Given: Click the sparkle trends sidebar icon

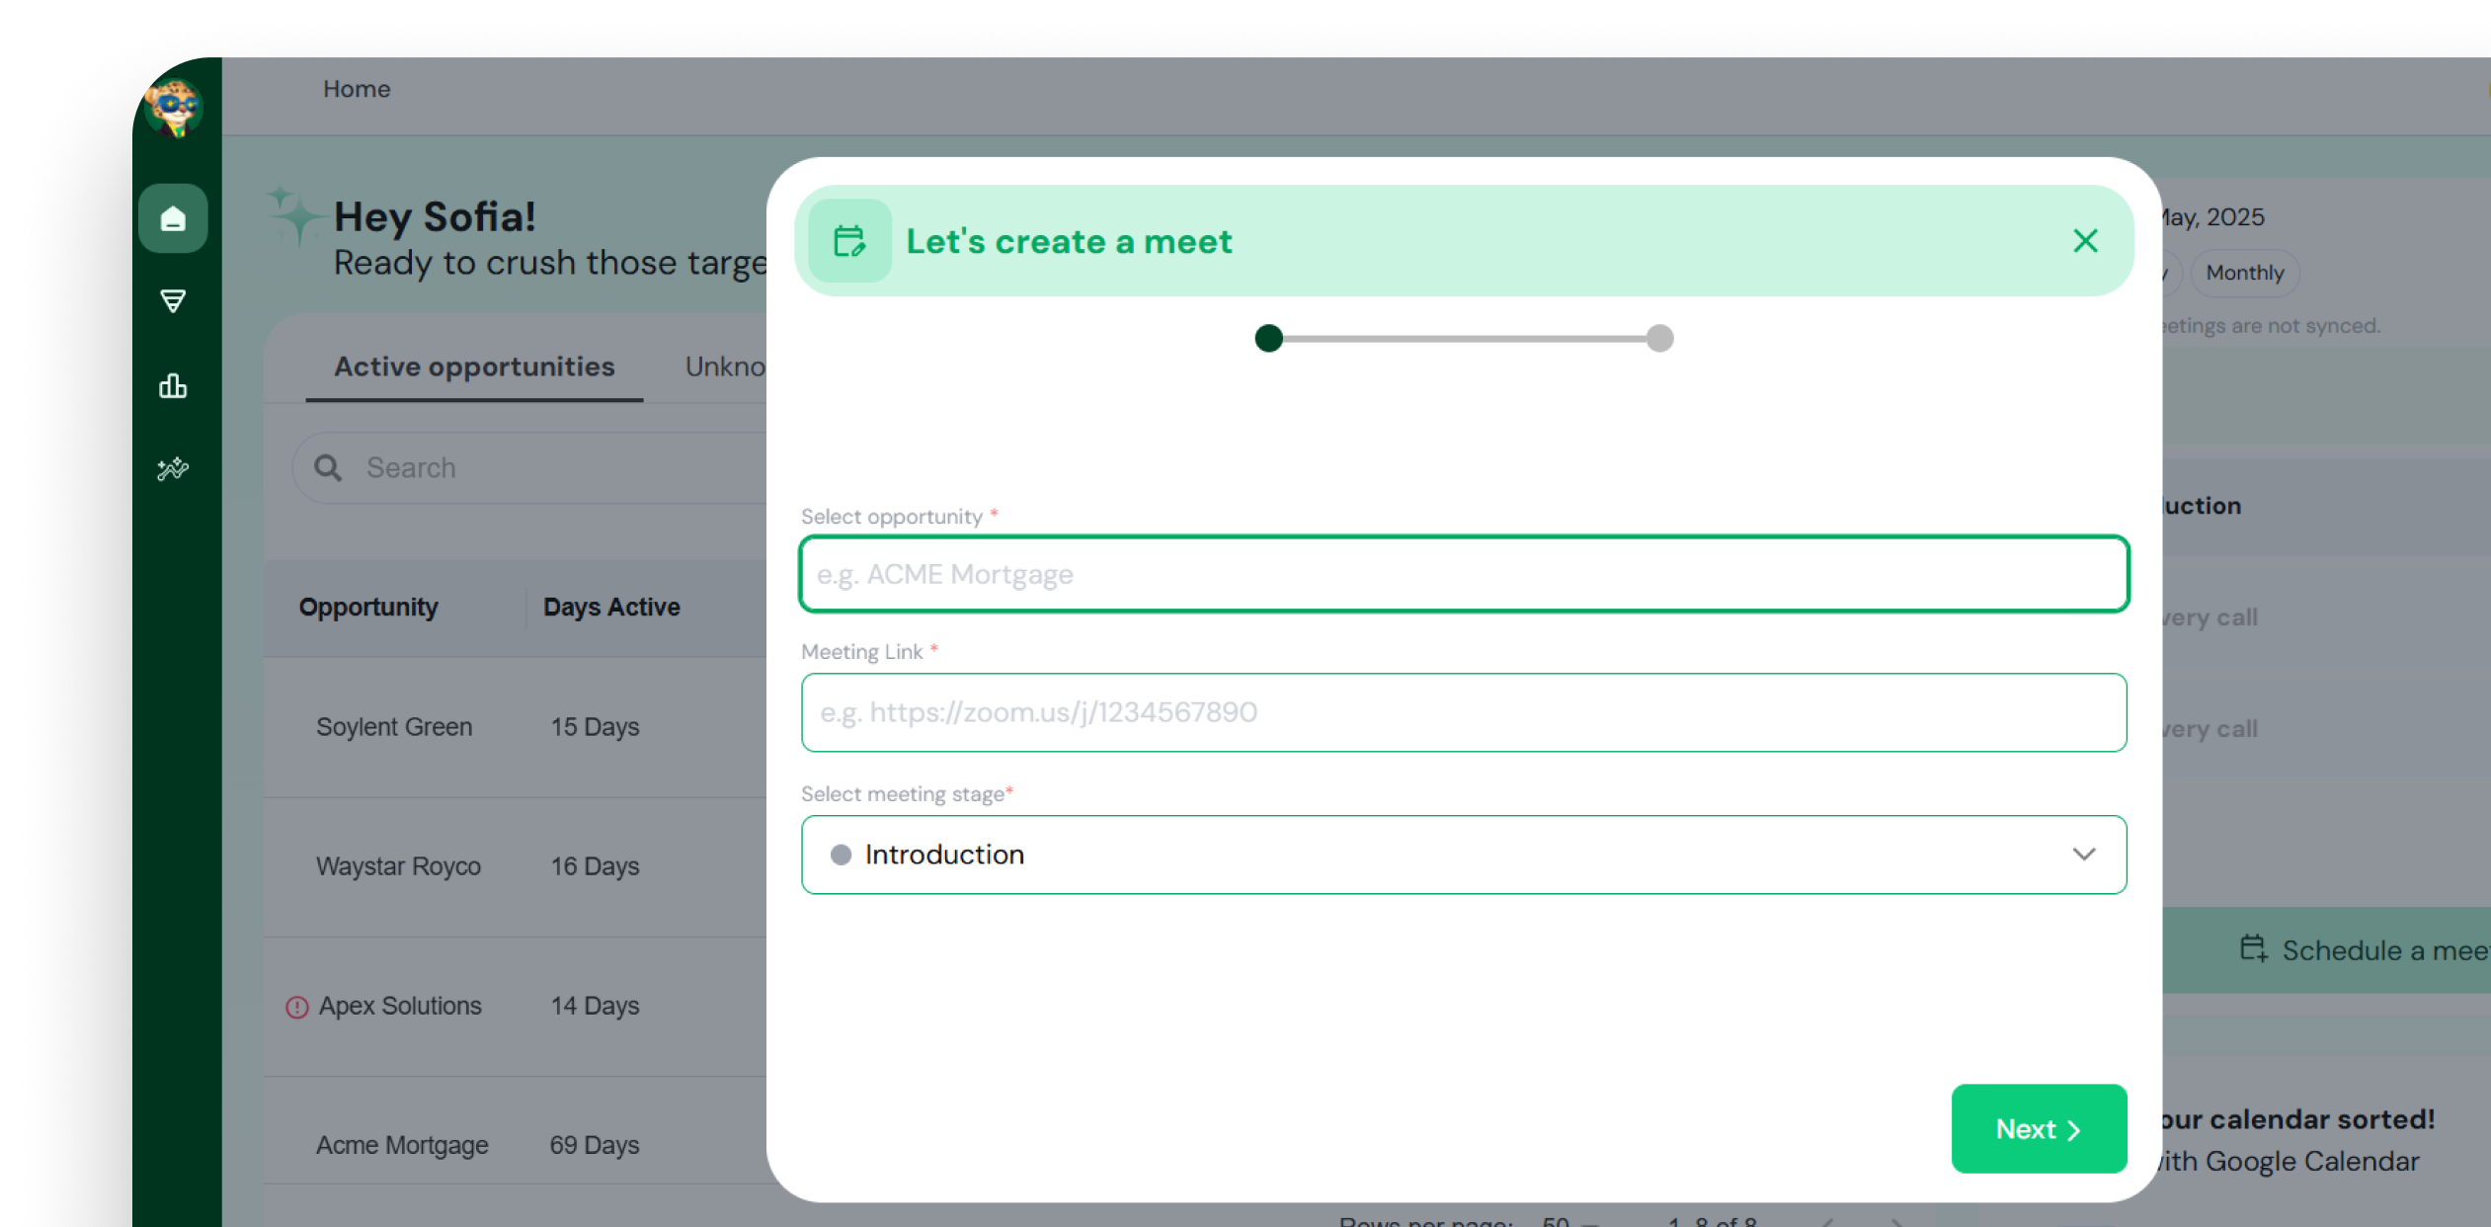Looking at the screenshot, I should [x=173, y=469].
